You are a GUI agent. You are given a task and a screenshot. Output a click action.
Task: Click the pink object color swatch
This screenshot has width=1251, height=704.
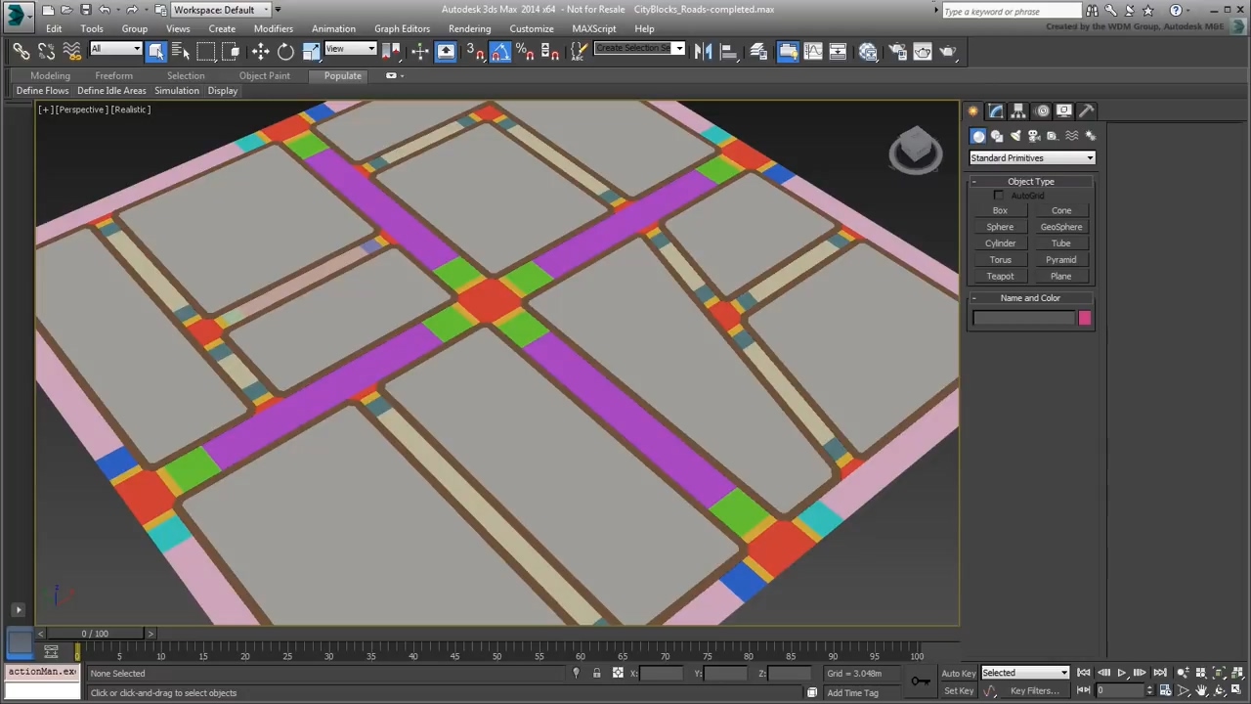click(x=1084, y=318)
